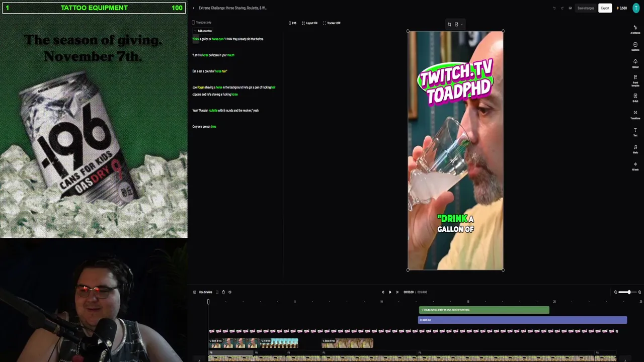The image size is (644, 362).
Task: Select the green ONLINE ADVICE SHOW text clip
Action: pos(484,310)
